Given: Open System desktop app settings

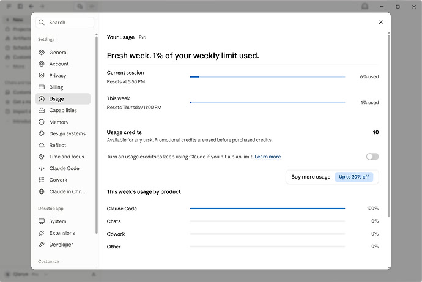Looking at the screenshot, I should 63,221.
